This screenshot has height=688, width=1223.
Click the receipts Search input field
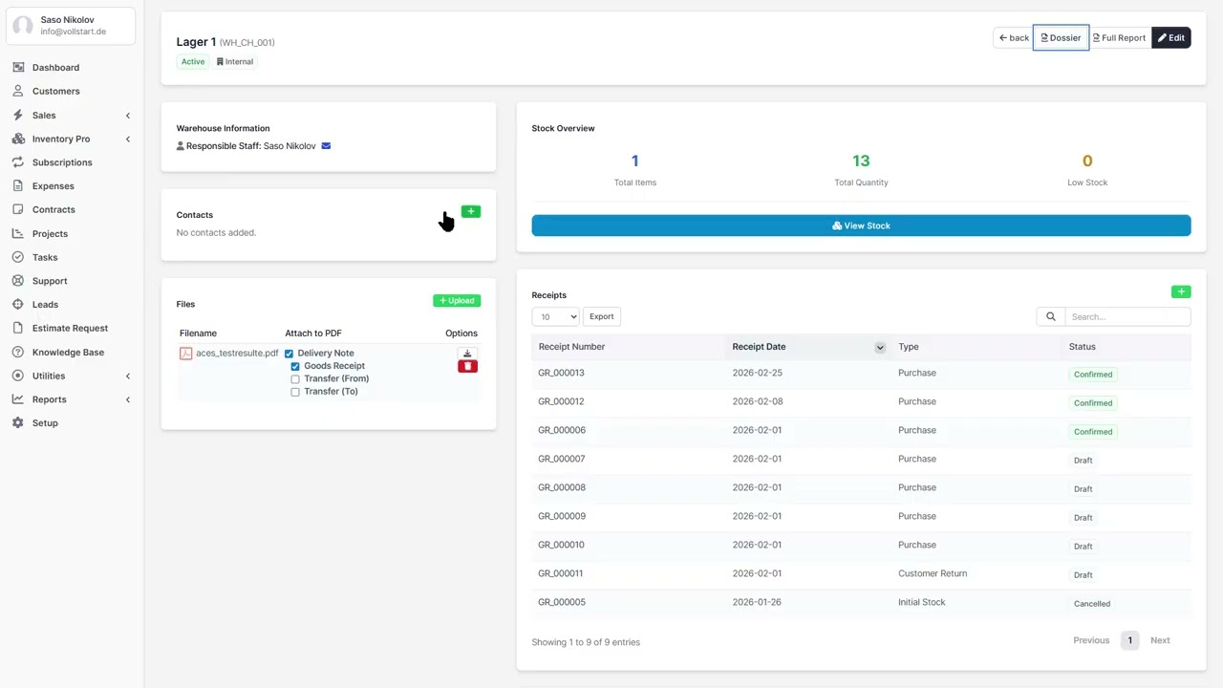click(1127, 316)
